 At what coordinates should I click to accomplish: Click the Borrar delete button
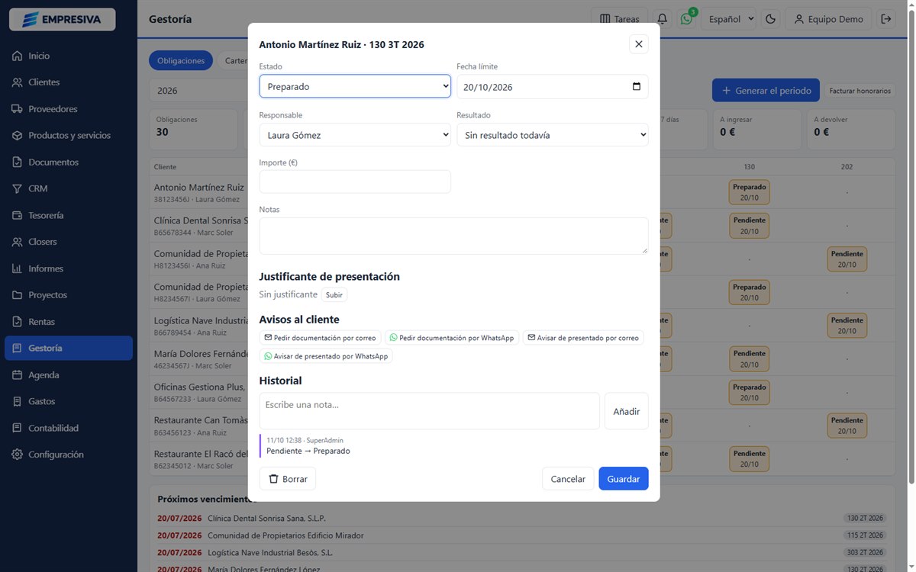pyautogui.click(x=288, y=479)
